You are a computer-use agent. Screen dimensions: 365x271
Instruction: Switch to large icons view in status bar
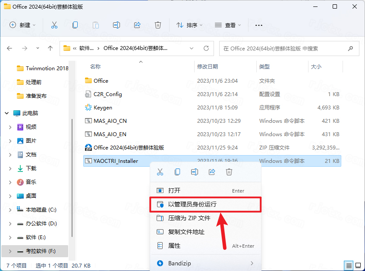[358, 265]
